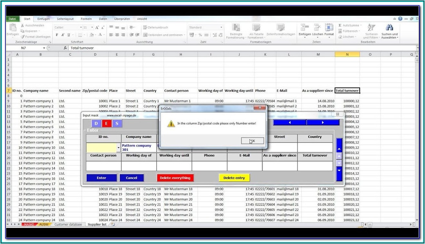Switch to the Customer database sheet tab
The width and height of the screenshot is (425, 244).
tap(68, 224)
